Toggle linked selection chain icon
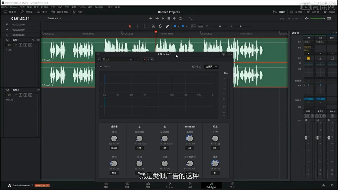338x190 pixels. pyautogui.click(x=167, y=26)
